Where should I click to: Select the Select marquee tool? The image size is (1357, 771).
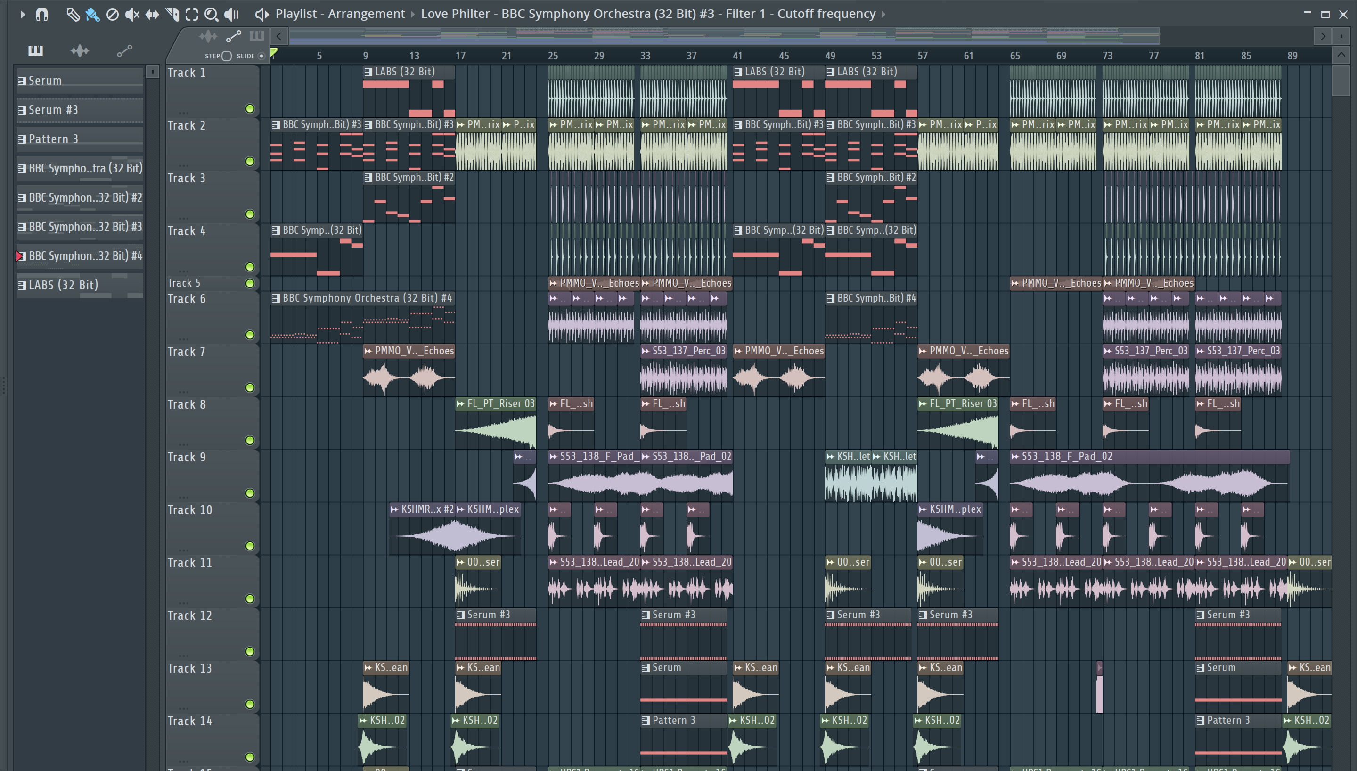click(192, 14)
